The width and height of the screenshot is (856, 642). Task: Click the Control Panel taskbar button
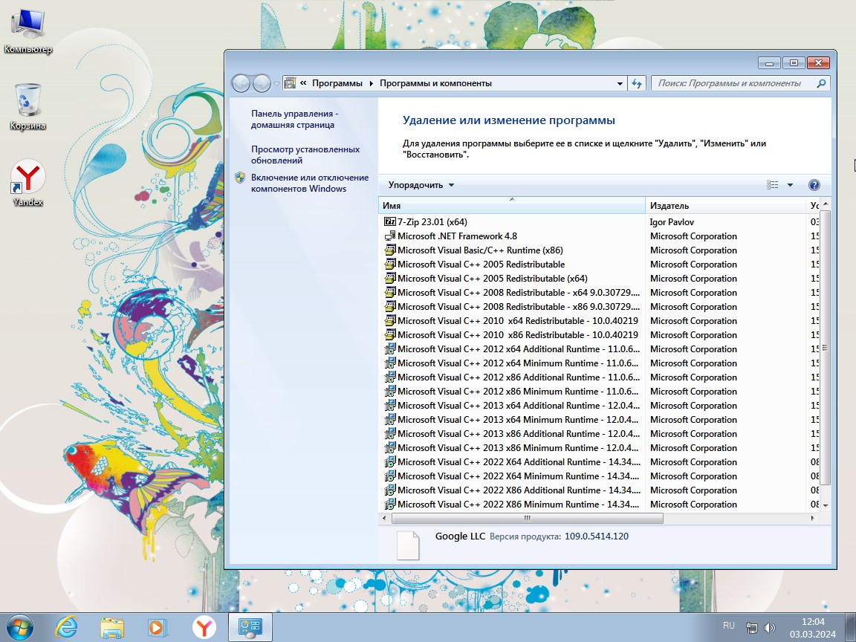(250, 628)
